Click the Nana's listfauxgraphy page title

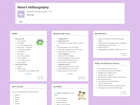coord(33,7)
